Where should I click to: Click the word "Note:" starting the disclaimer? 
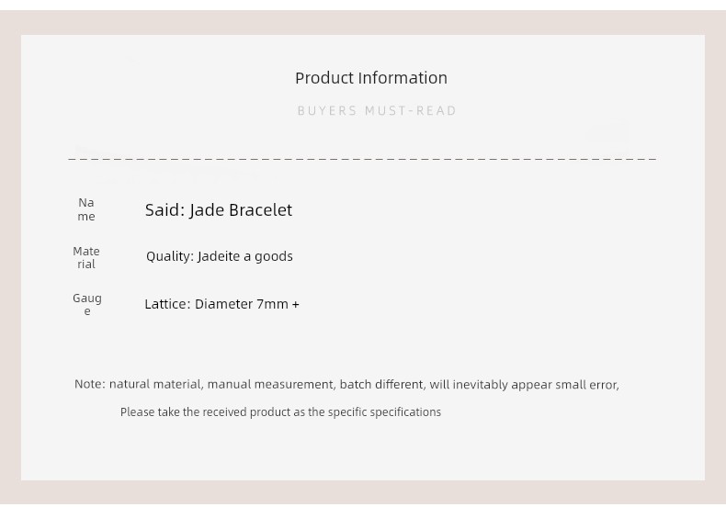pyautogui.click(x=90, y=384)
